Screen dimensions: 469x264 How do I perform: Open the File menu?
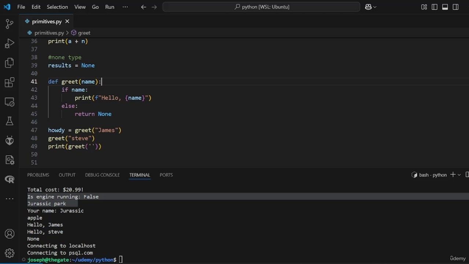coord(21,7)
